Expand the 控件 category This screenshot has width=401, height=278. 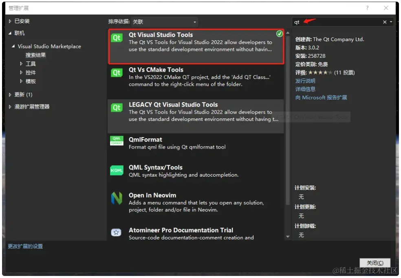tap(21, 72)
